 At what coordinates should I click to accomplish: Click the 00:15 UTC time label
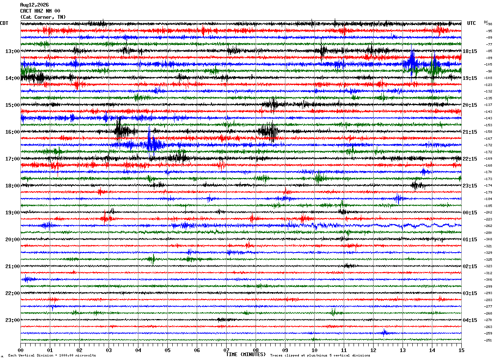click(470, 213)
